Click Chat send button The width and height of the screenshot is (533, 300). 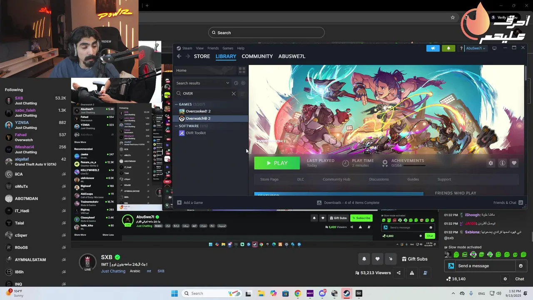coord(520,279)
